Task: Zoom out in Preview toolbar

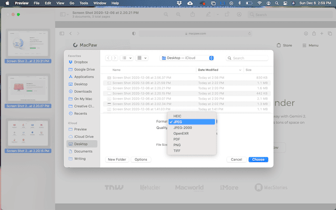Action: pos(166,14)
